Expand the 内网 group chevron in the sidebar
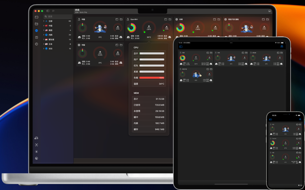The height and width of the screenshot is (190, 305). [x=44, y=35]
